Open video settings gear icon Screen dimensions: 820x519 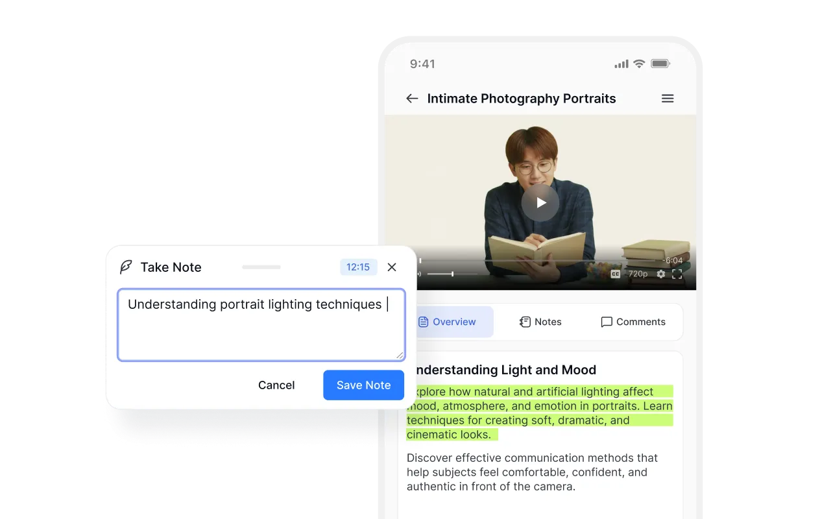[x=661, y=274]
